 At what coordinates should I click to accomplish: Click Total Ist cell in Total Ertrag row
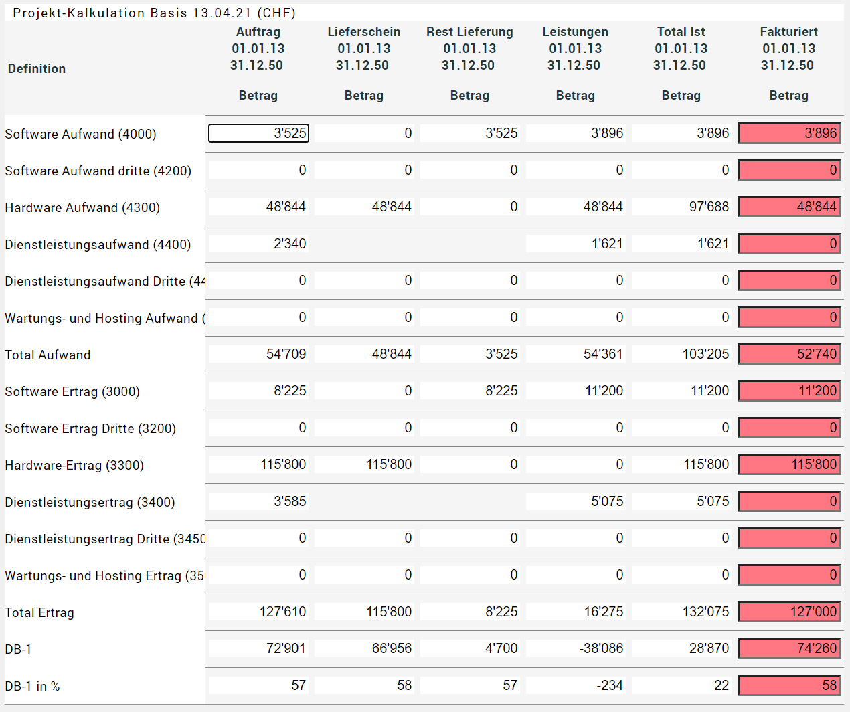[681, 612]
